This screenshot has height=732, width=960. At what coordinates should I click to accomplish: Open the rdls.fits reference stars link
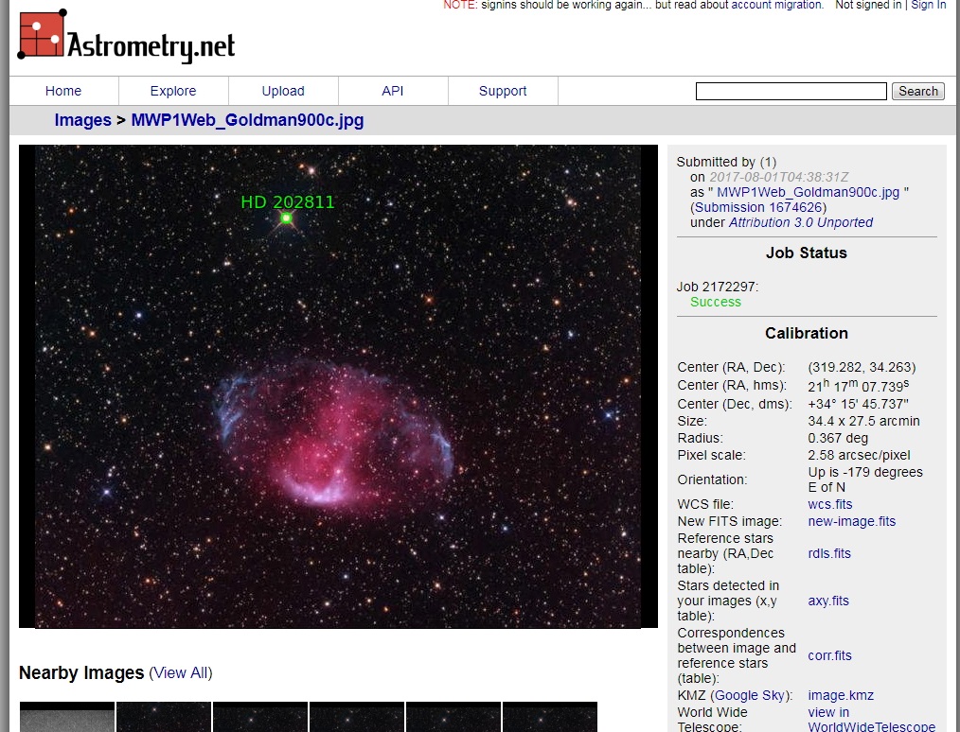[x=829, y=553]
